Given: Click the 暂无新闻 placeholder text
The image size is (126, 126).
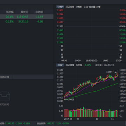Looking at the screenshot, I should pos(5,105).
